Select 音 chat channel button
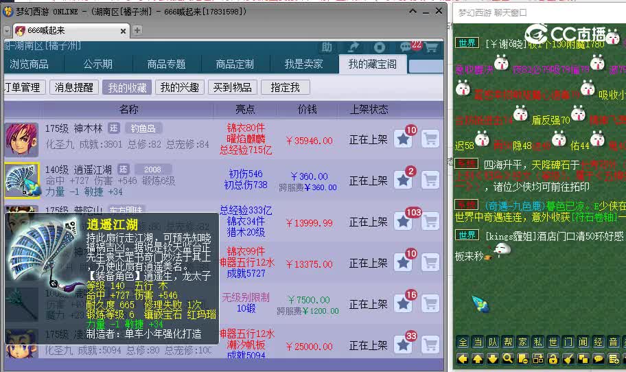The image size is (626, 372). pyautogui.click(x=613, y=342)
